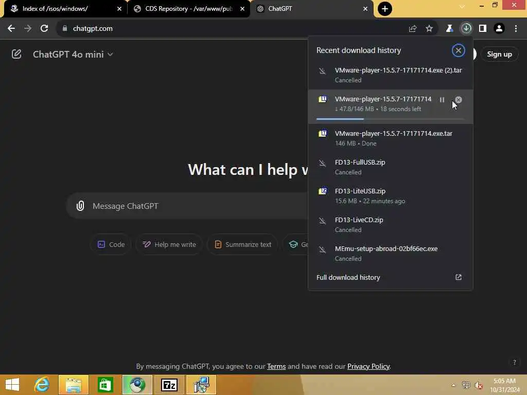This screenshot has width=527, height=395.
Task: Reload the chatgpt.com page
Action: pos(44,29)
